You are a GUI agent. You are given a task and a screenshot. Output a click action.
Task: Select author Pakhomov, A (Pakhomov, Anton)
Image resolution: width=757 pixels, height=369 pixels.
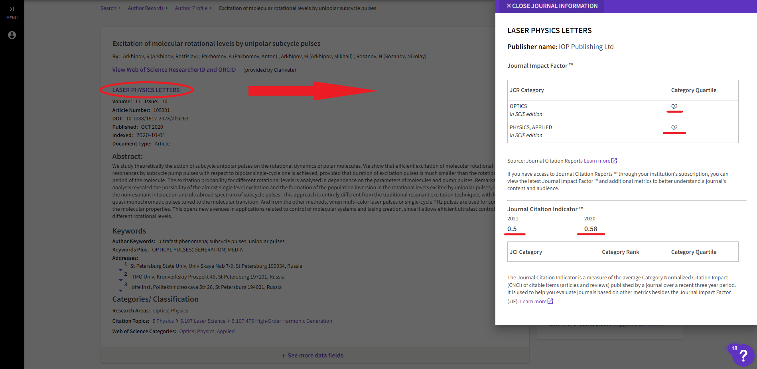pos(239,57)
